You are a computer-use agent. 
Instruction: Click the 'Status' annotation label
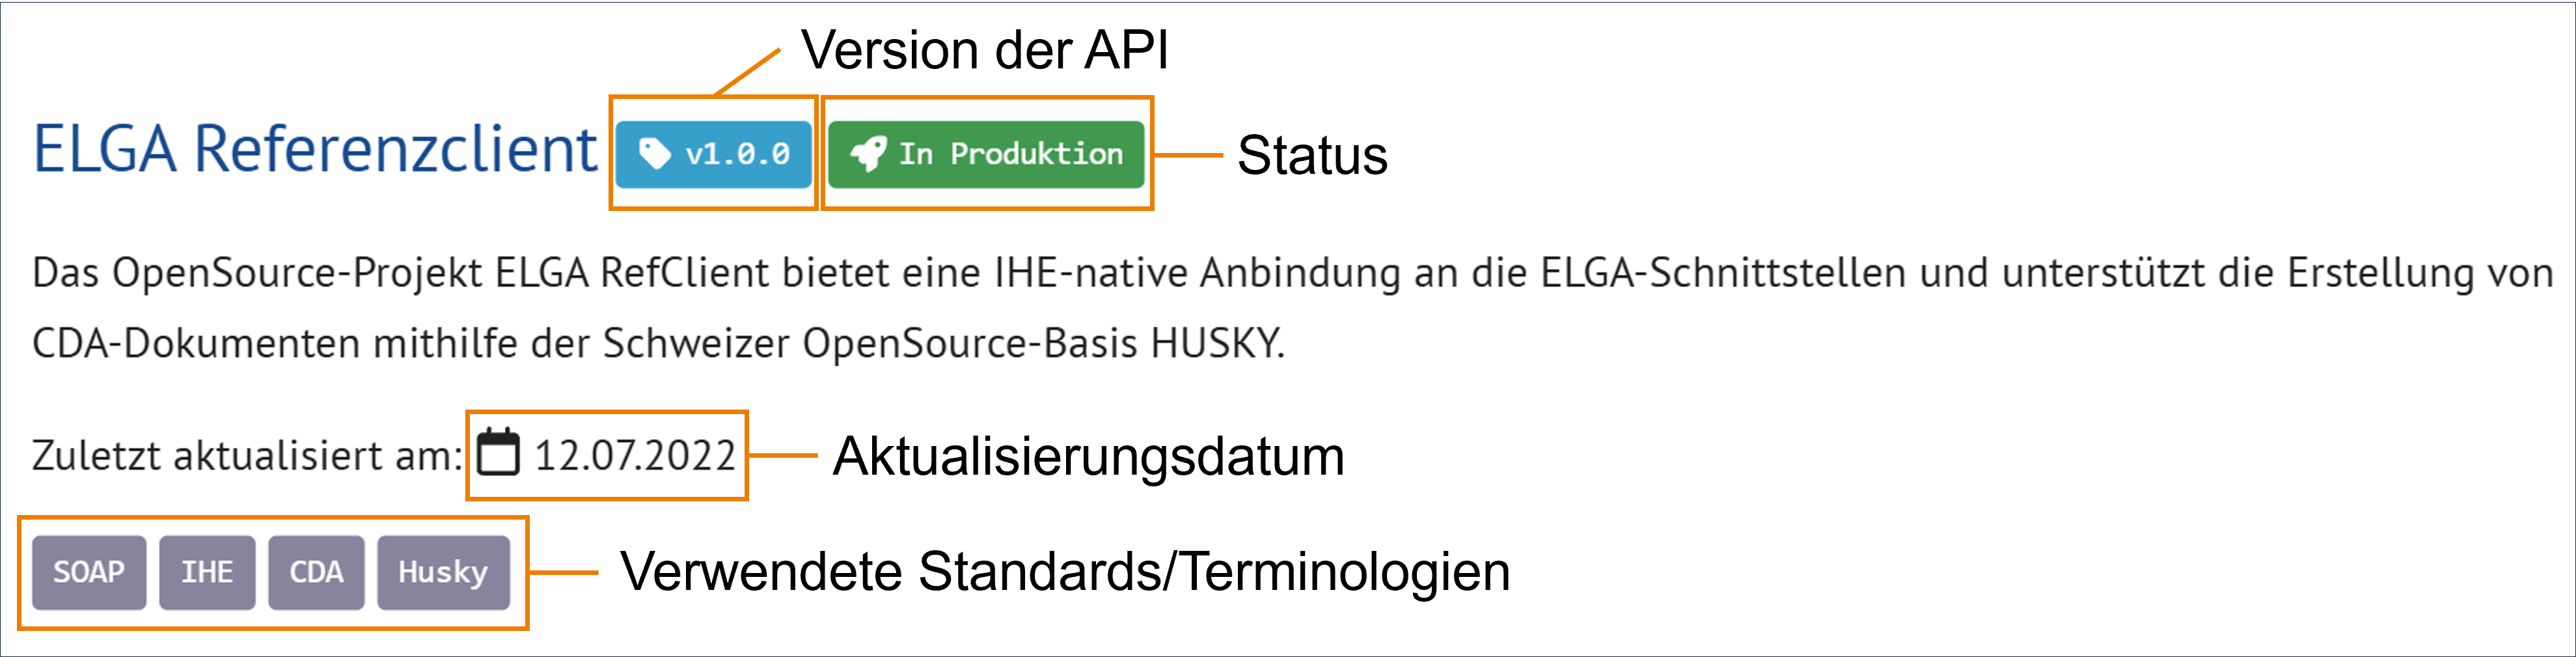tap(1312, 156)
